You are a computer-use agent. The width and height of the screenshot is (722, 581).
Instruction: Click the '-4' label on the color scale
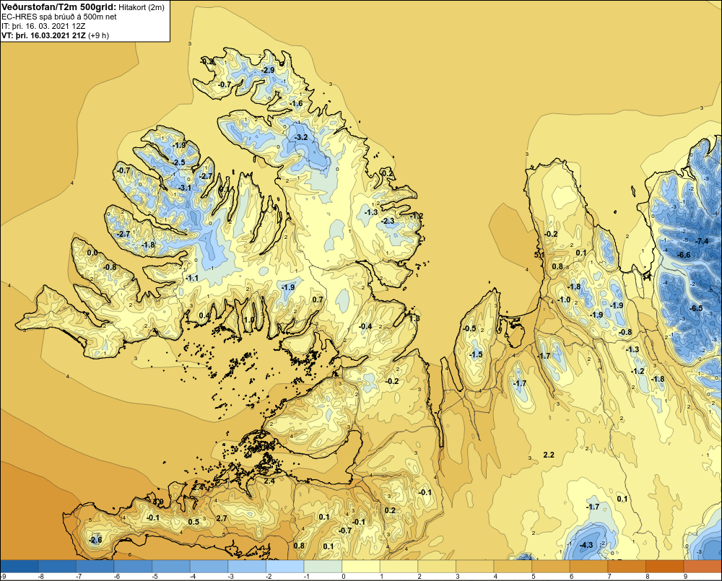point(193,577)
